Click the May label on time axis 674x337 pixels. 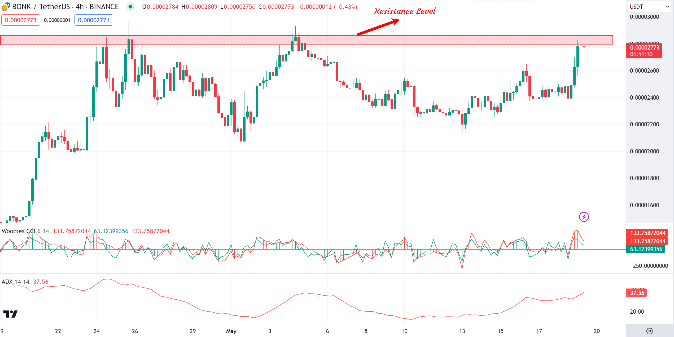231,331
